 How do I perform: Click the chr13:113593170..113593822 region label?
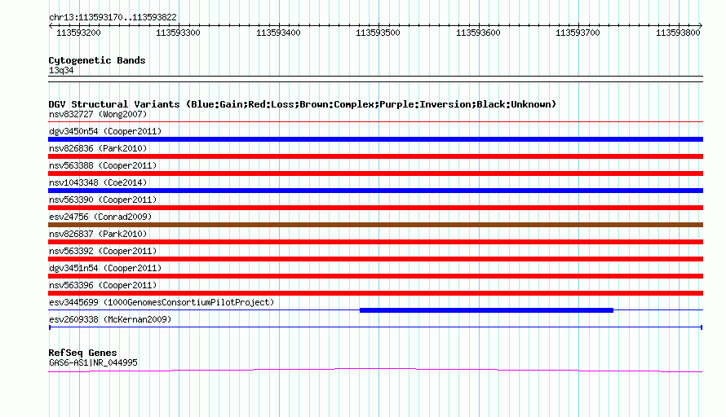(x=113, y=17)
